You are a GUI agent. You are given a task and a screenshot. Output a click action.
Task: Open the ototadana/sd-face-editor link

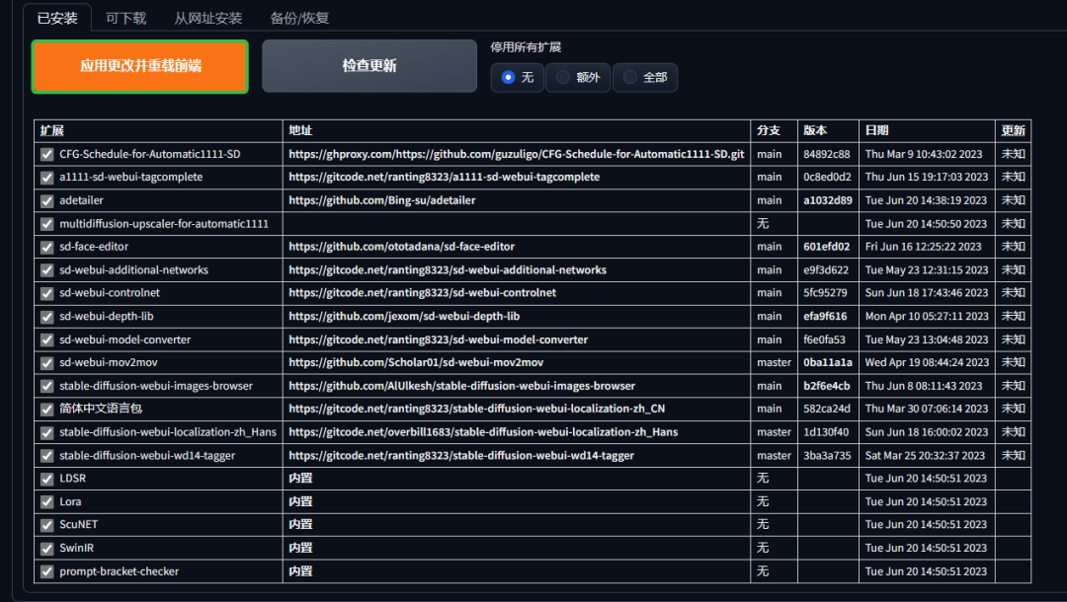click(401, 247)
